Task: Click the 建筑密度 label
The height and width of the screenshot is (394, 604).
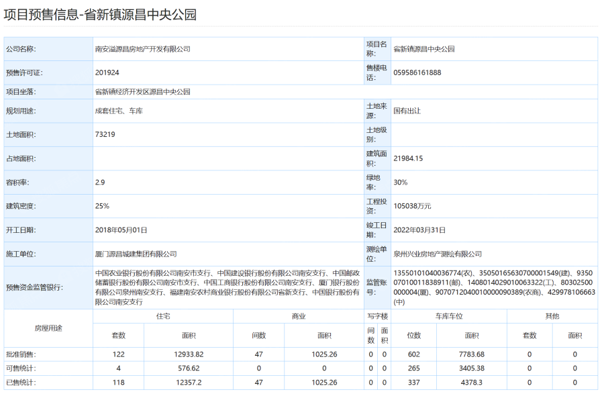Action: tap(21, 206)
